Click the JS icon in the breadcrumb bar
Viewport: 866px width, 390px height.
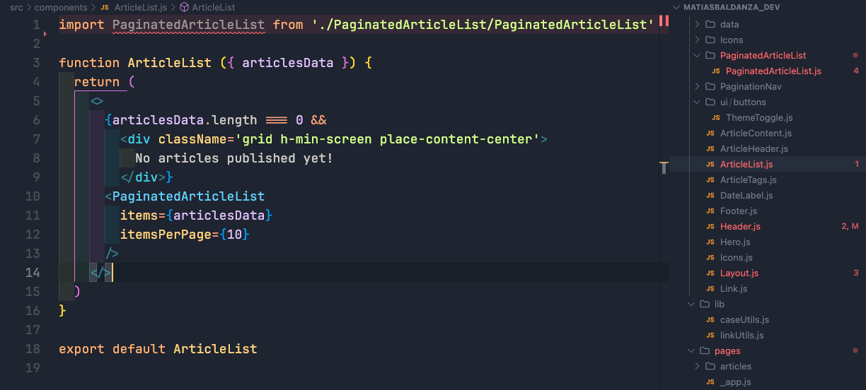tap(105, 7)
